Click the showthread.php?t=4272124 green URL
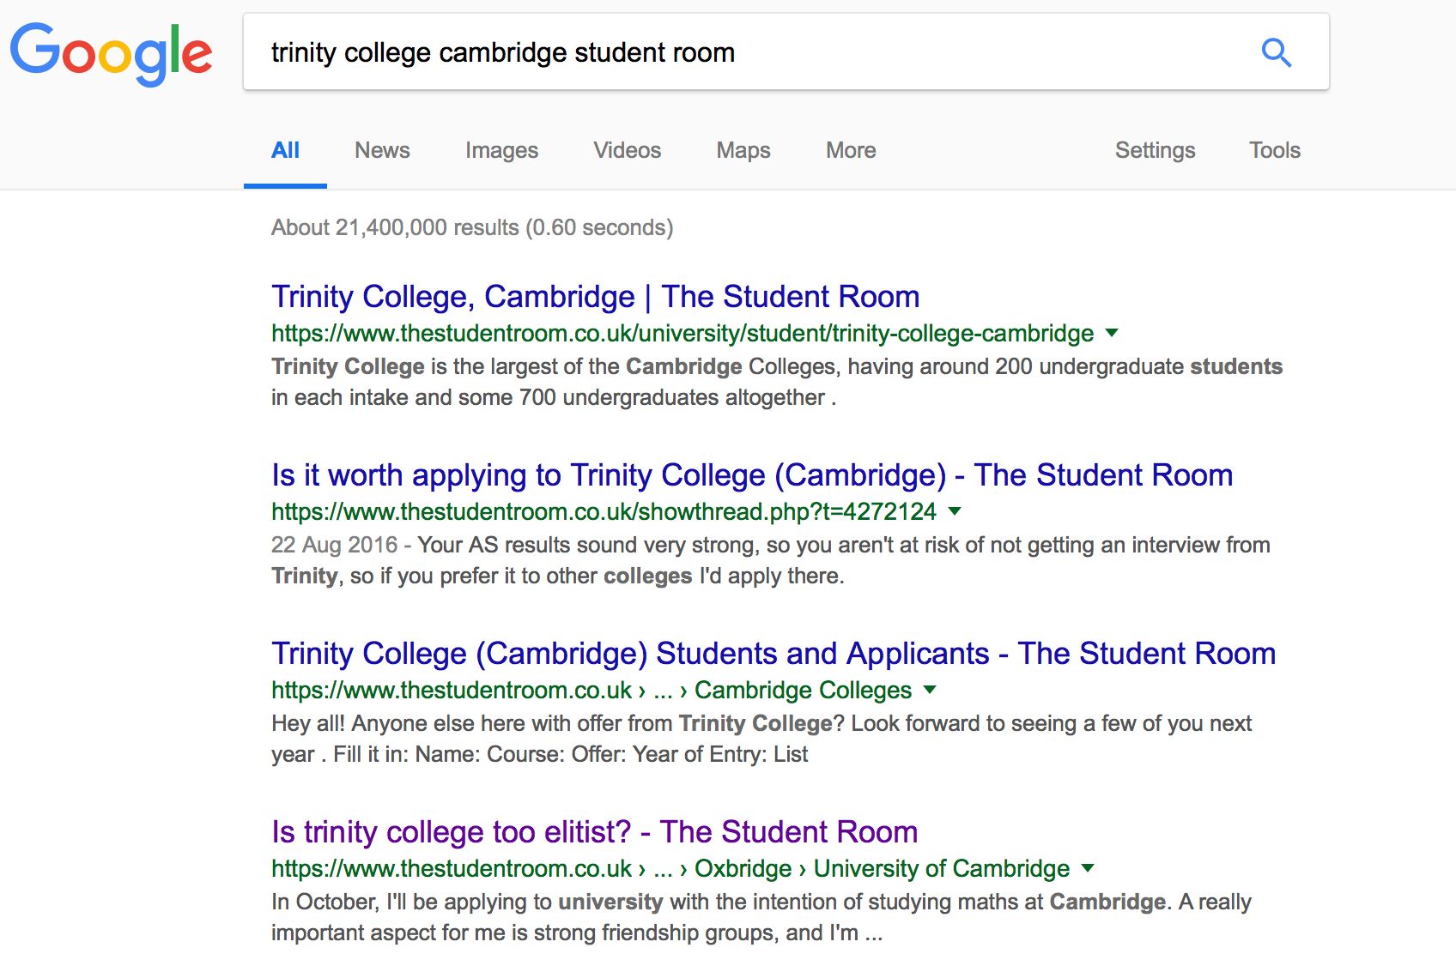 coord(604,511)
